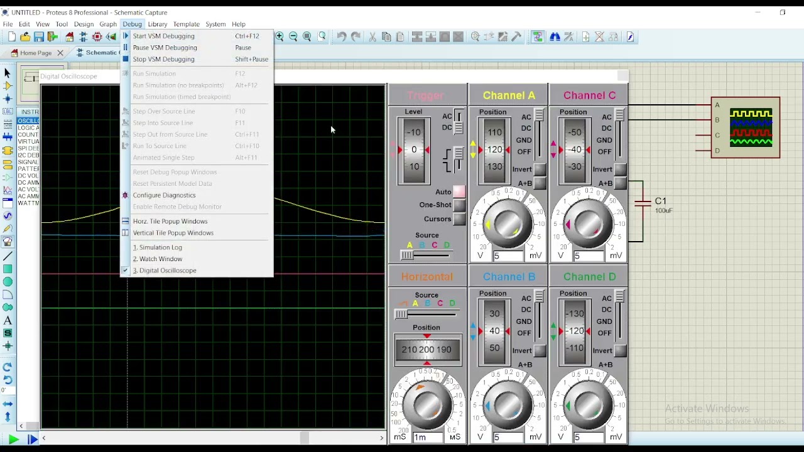
Task: Toggle the Trigger One-Shot button
Action: click(x=460, y=205)
